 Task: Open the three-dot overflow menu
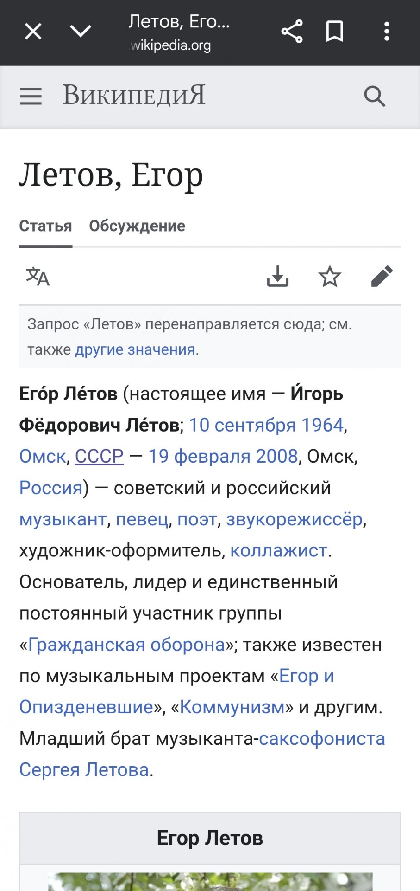(387, 32)
